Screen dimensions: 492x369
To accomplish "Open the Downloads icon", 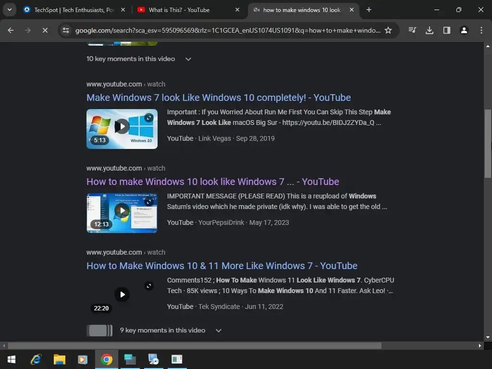I will click(x=430, y=30).
